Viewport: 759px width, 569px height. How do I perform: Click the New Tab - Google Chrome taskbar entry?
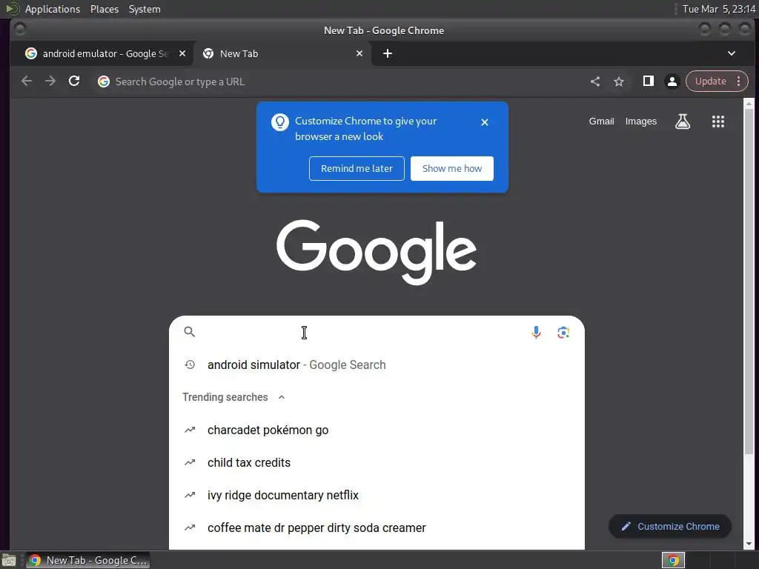(x=87, y=560)
